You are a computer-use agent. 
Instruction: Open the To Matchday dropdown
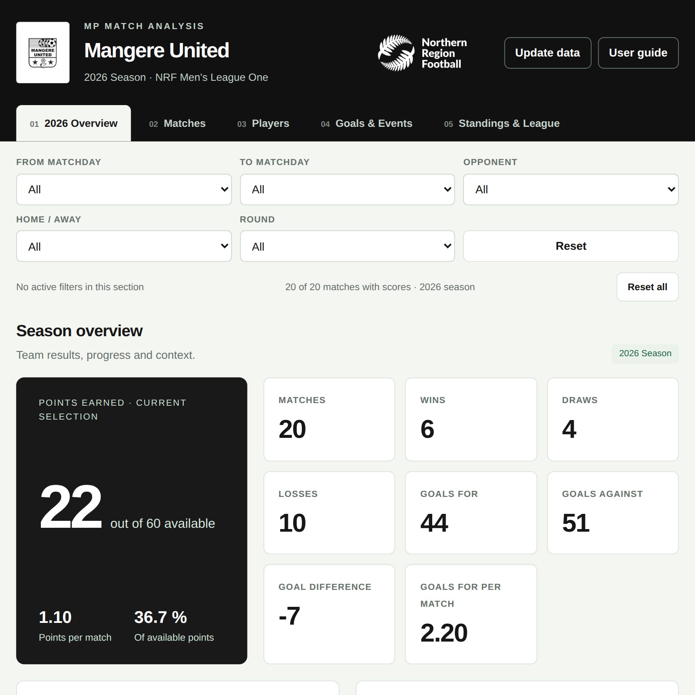pos(347,189)
